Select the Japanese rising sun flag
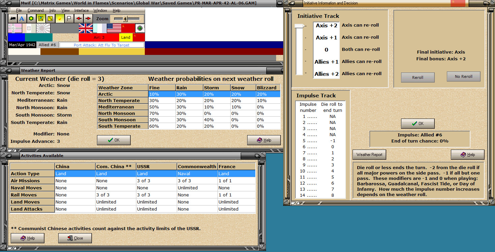Screen dimensions: 495x252 (43, 28)
